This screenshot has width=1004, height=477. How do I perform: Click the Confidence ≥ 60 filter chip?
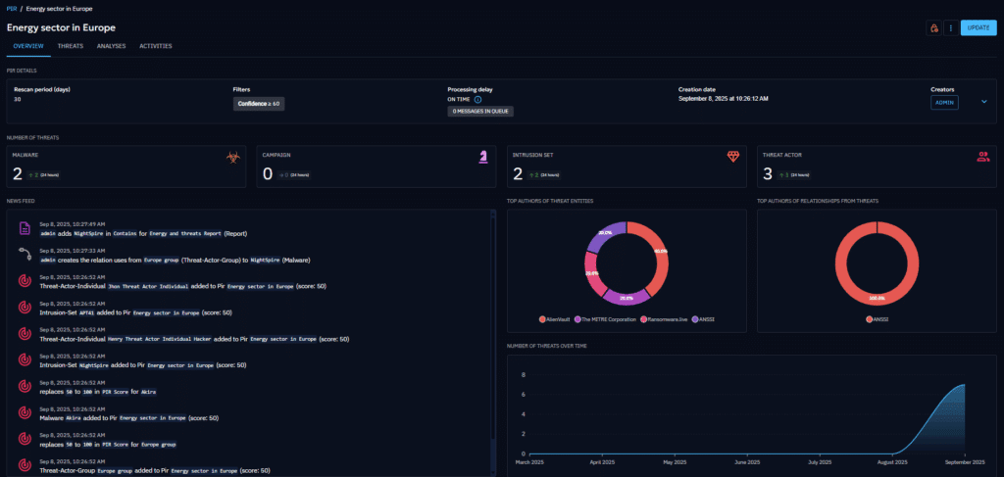click(x=259, y=103)
